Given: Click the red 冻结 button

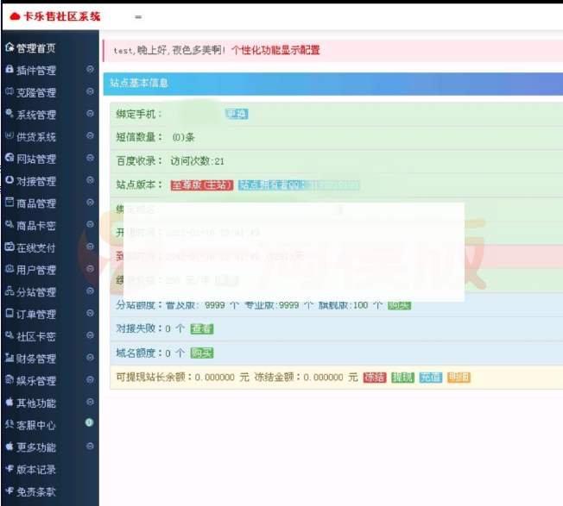Looking at the screenshot, I should pos(374,378).
